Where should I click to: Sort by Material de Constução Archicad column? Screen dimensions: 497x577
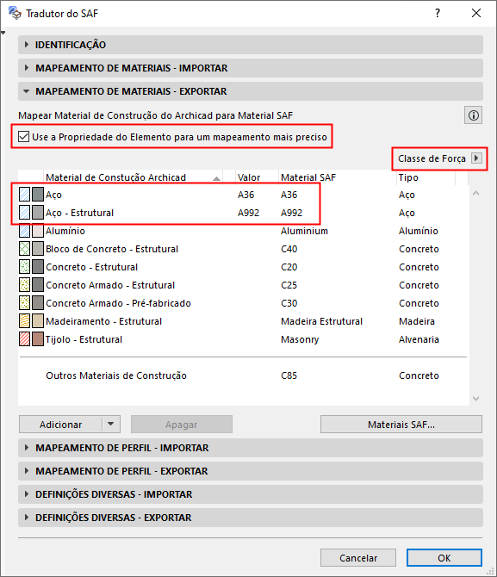point(133,177)
